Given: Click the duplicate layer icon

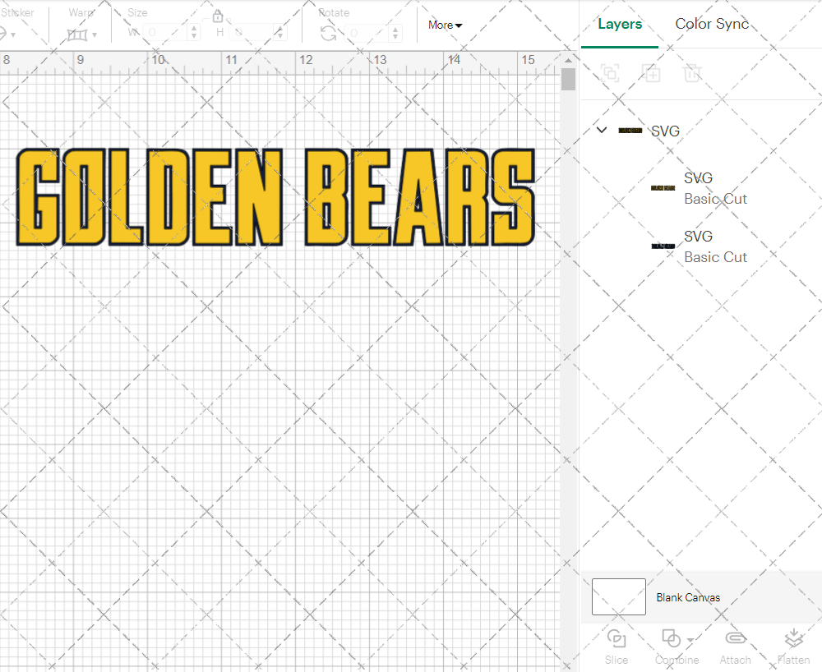Looking at the screenshot, I should coord(651,73).
